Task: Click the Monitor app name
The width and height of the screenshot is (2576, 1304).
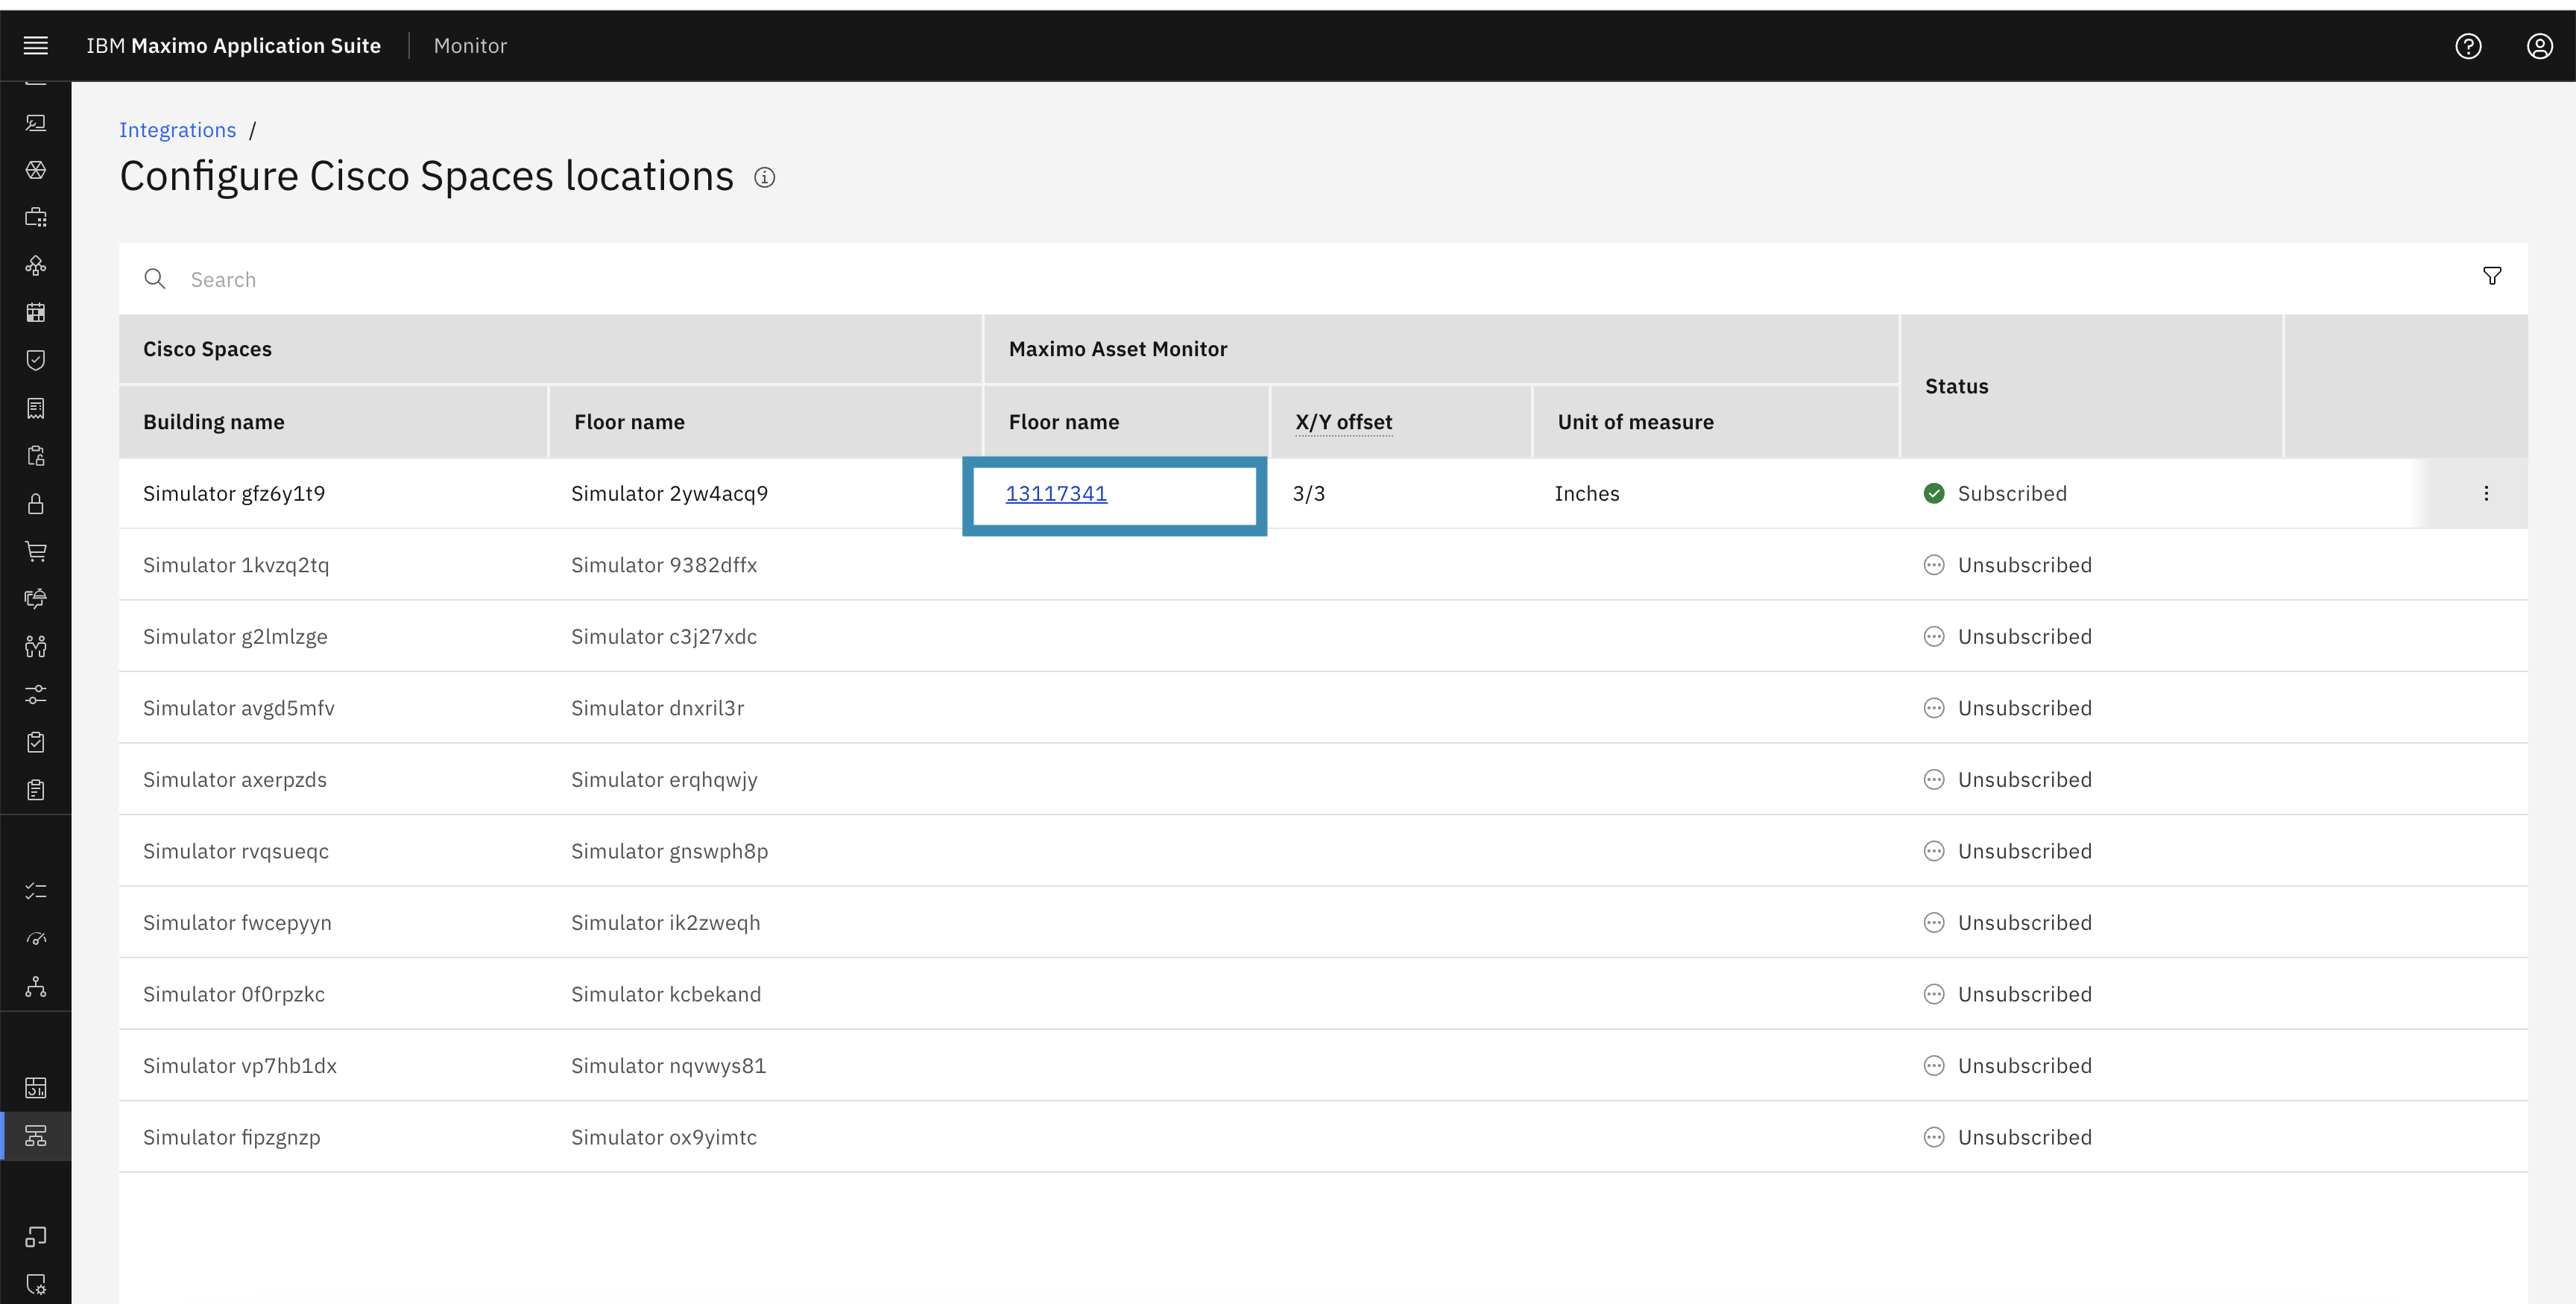Action: (470, 46)
